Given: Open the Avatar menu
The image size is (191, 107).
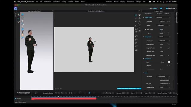Looking at the screenshot, I should point(83,2).
